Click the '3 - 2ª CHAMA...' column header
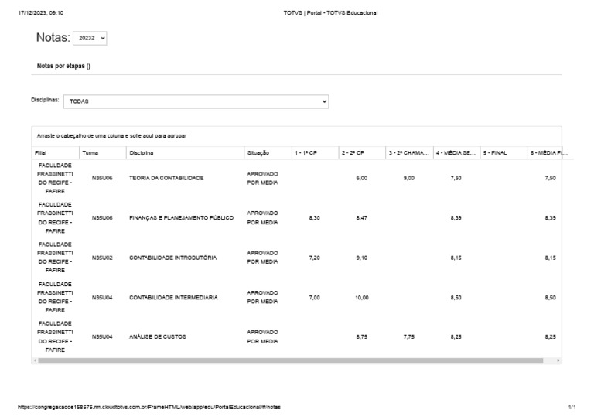The image size is (594, 420). [x=408, y=153]
